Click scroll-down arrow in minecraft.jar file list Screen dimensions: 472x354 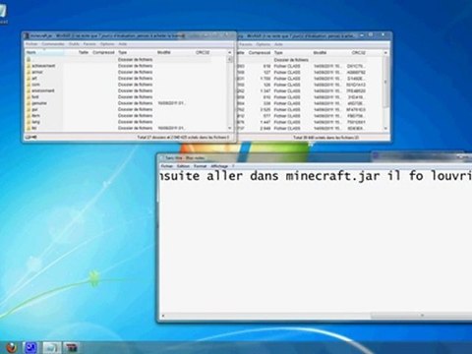[x=229, y=128]
